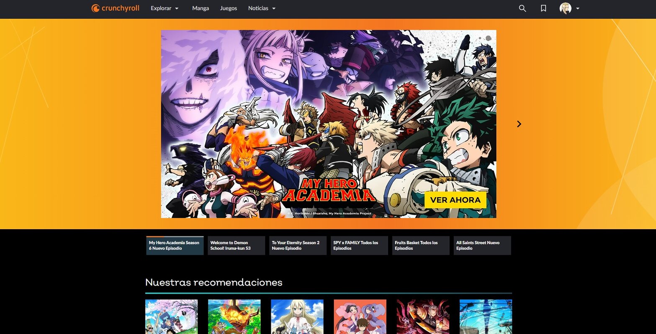Viewport: 656px width, 334px height.
Task: Click the Crunchyroll hime mascot icon
Action: [x=95, y=8]
